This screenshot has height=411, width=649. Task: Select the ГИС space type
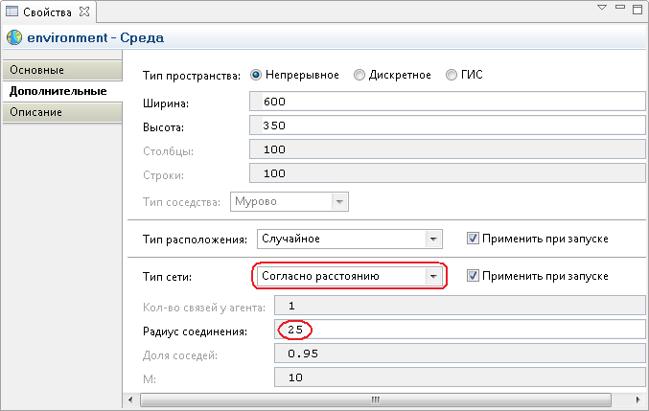452,75
